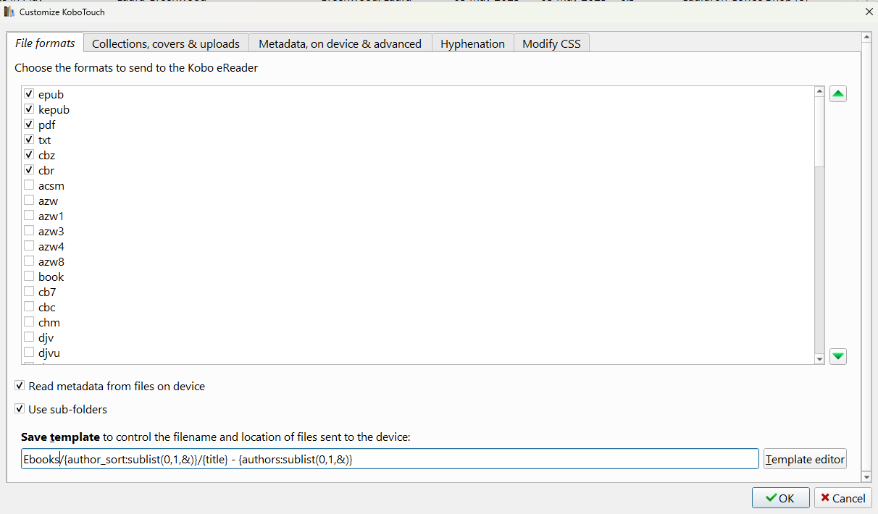Check the cbc format checkbox
Screen dimensions: 878x514
pos(29,307)
